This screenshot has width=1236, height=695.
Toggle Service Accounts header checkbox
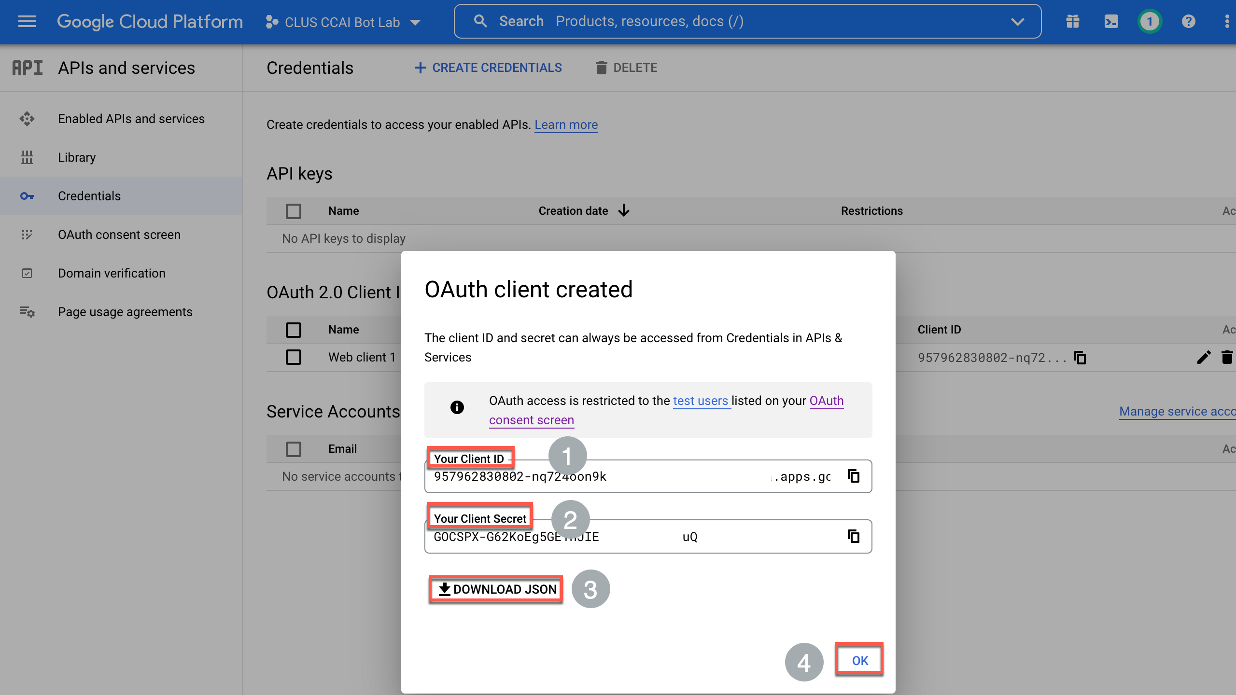[x=294, y=449]
